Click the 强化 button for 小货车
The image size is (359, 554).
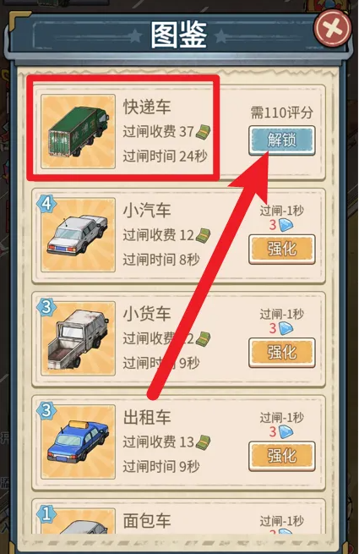coord(281,353)
